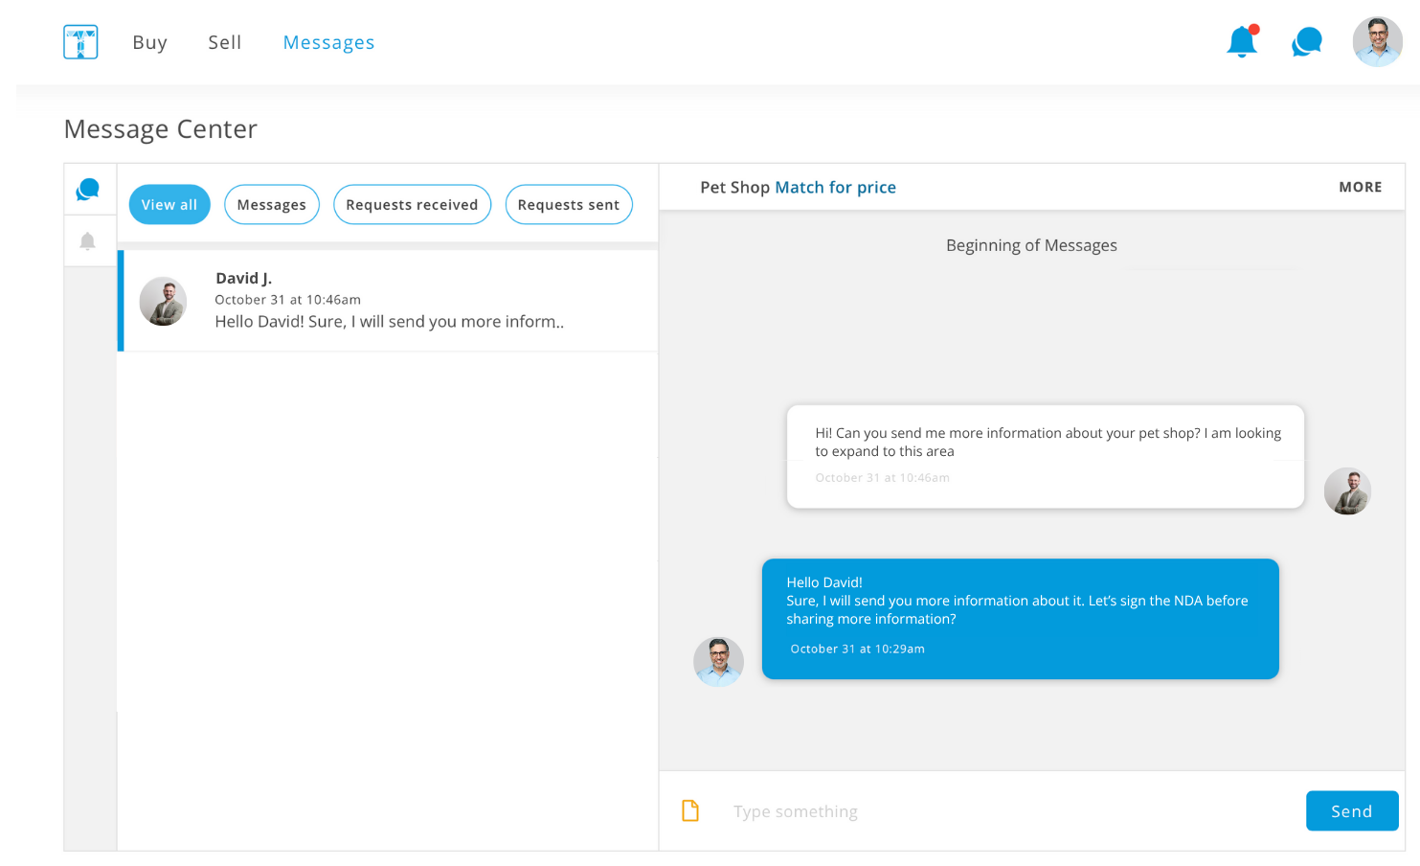Go to the Sell page

click(225, 42)
